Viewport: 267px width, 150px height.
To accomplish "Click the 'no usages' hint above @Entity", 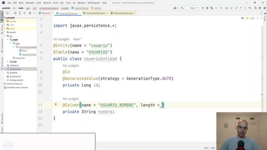I will pos(61,39).
